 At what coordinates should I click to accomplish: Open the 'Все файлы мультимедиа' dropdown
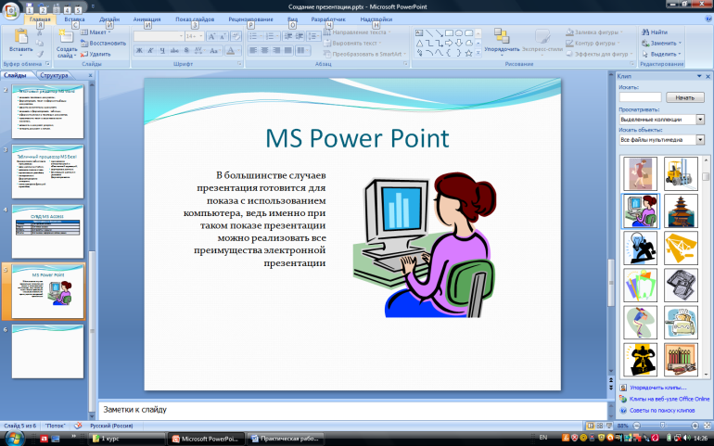[x=700, y=140]
